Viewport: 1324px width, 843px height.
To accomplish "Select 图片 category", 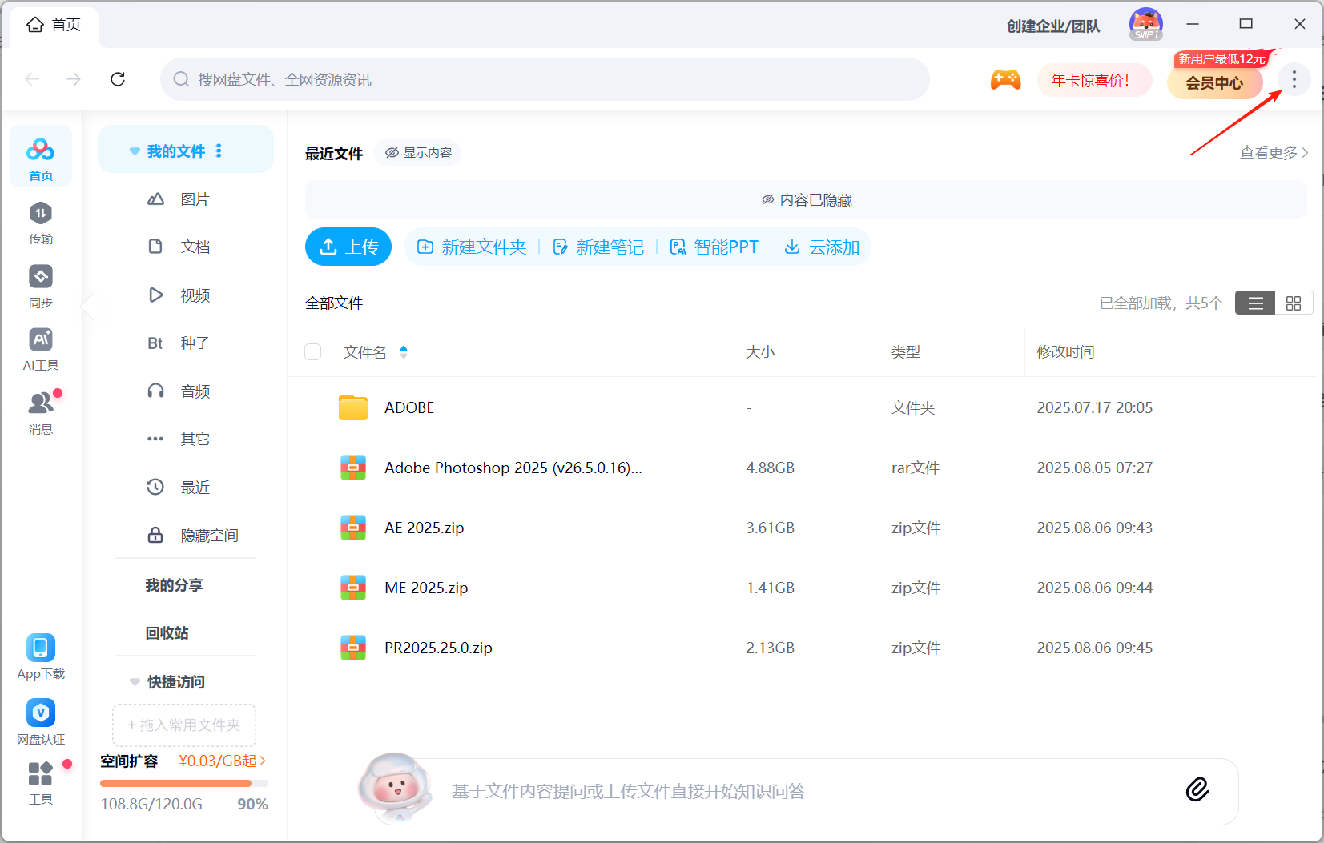I will click(185, 199).
